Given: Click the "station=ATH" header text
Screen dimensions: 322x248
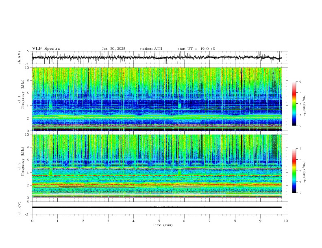Looking at the screenshot, I should tap(151, 49).
